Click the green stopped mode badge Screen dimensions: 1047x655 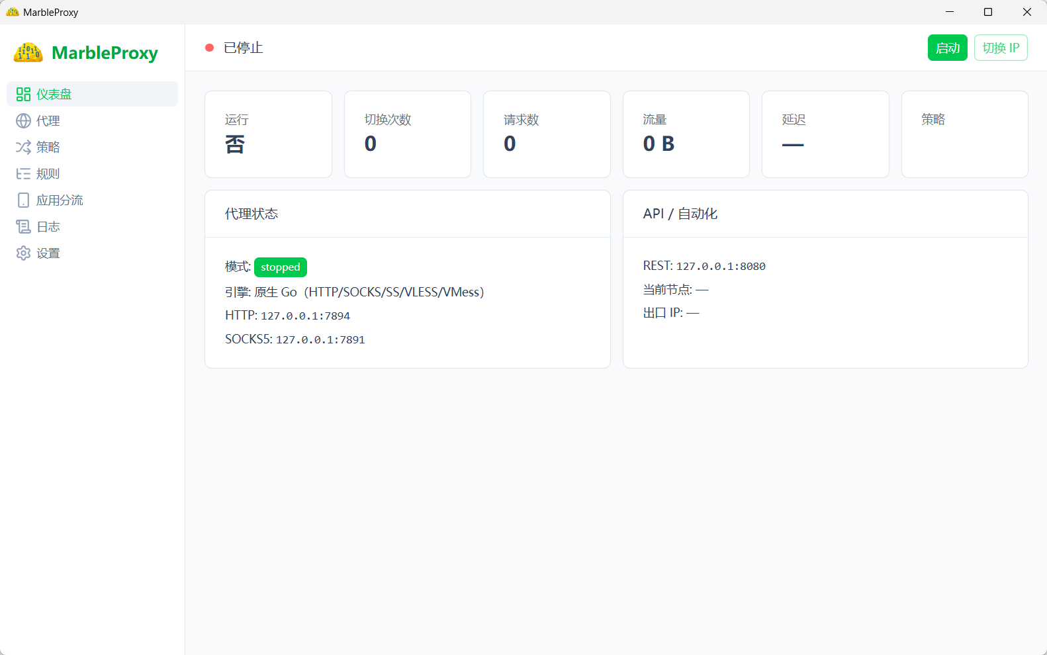tap(281, 267)
